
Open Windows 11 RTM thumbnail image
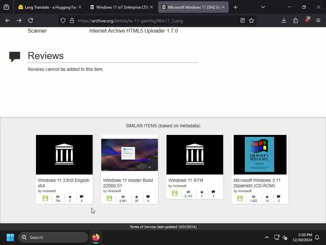click(195, 155)
